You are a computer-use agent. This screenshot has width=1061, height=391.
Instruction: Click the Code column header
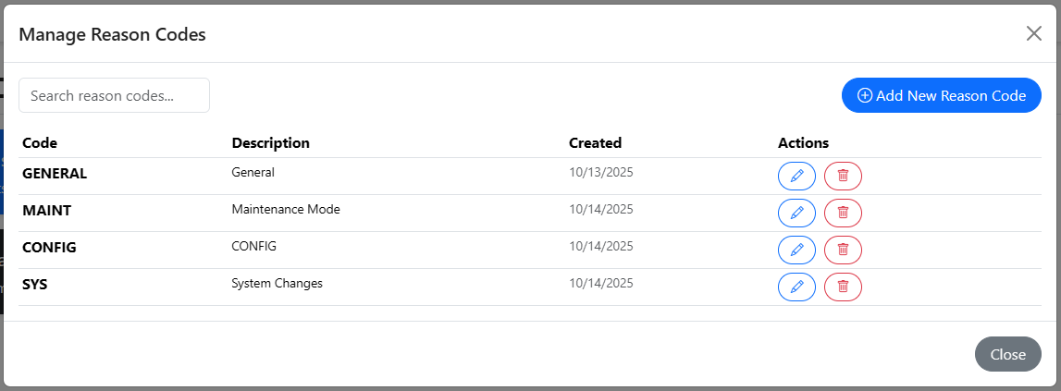(x=40, y=143)
